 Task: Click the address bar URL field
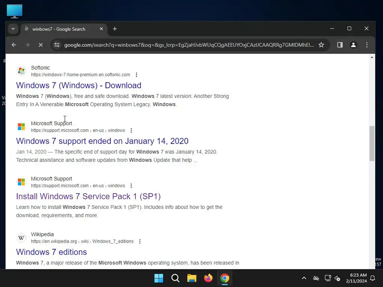tap(189, 45)
